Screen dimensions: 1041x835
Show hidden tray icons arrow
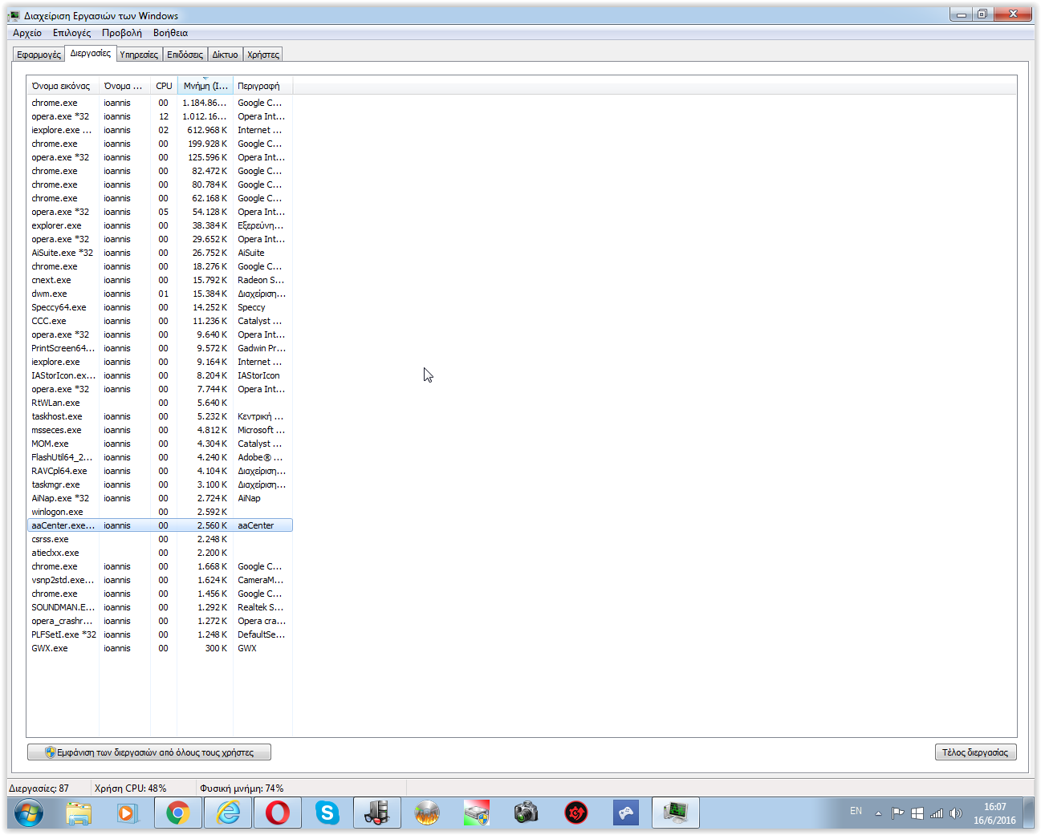878,813
